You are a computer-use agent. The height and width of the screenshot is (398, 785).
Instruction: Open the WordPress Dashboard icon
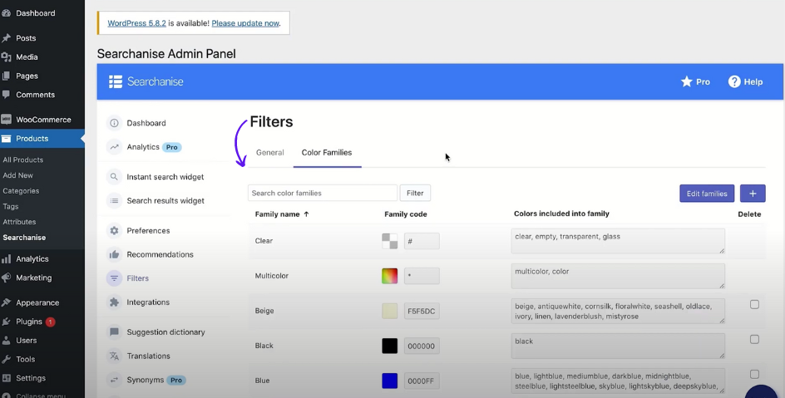pyautogui.click(x=6, y=13)
